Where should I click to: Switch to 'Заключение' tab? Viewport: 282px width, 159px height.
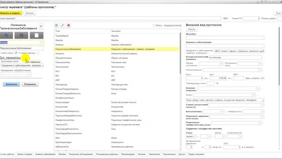pos(154,154)
